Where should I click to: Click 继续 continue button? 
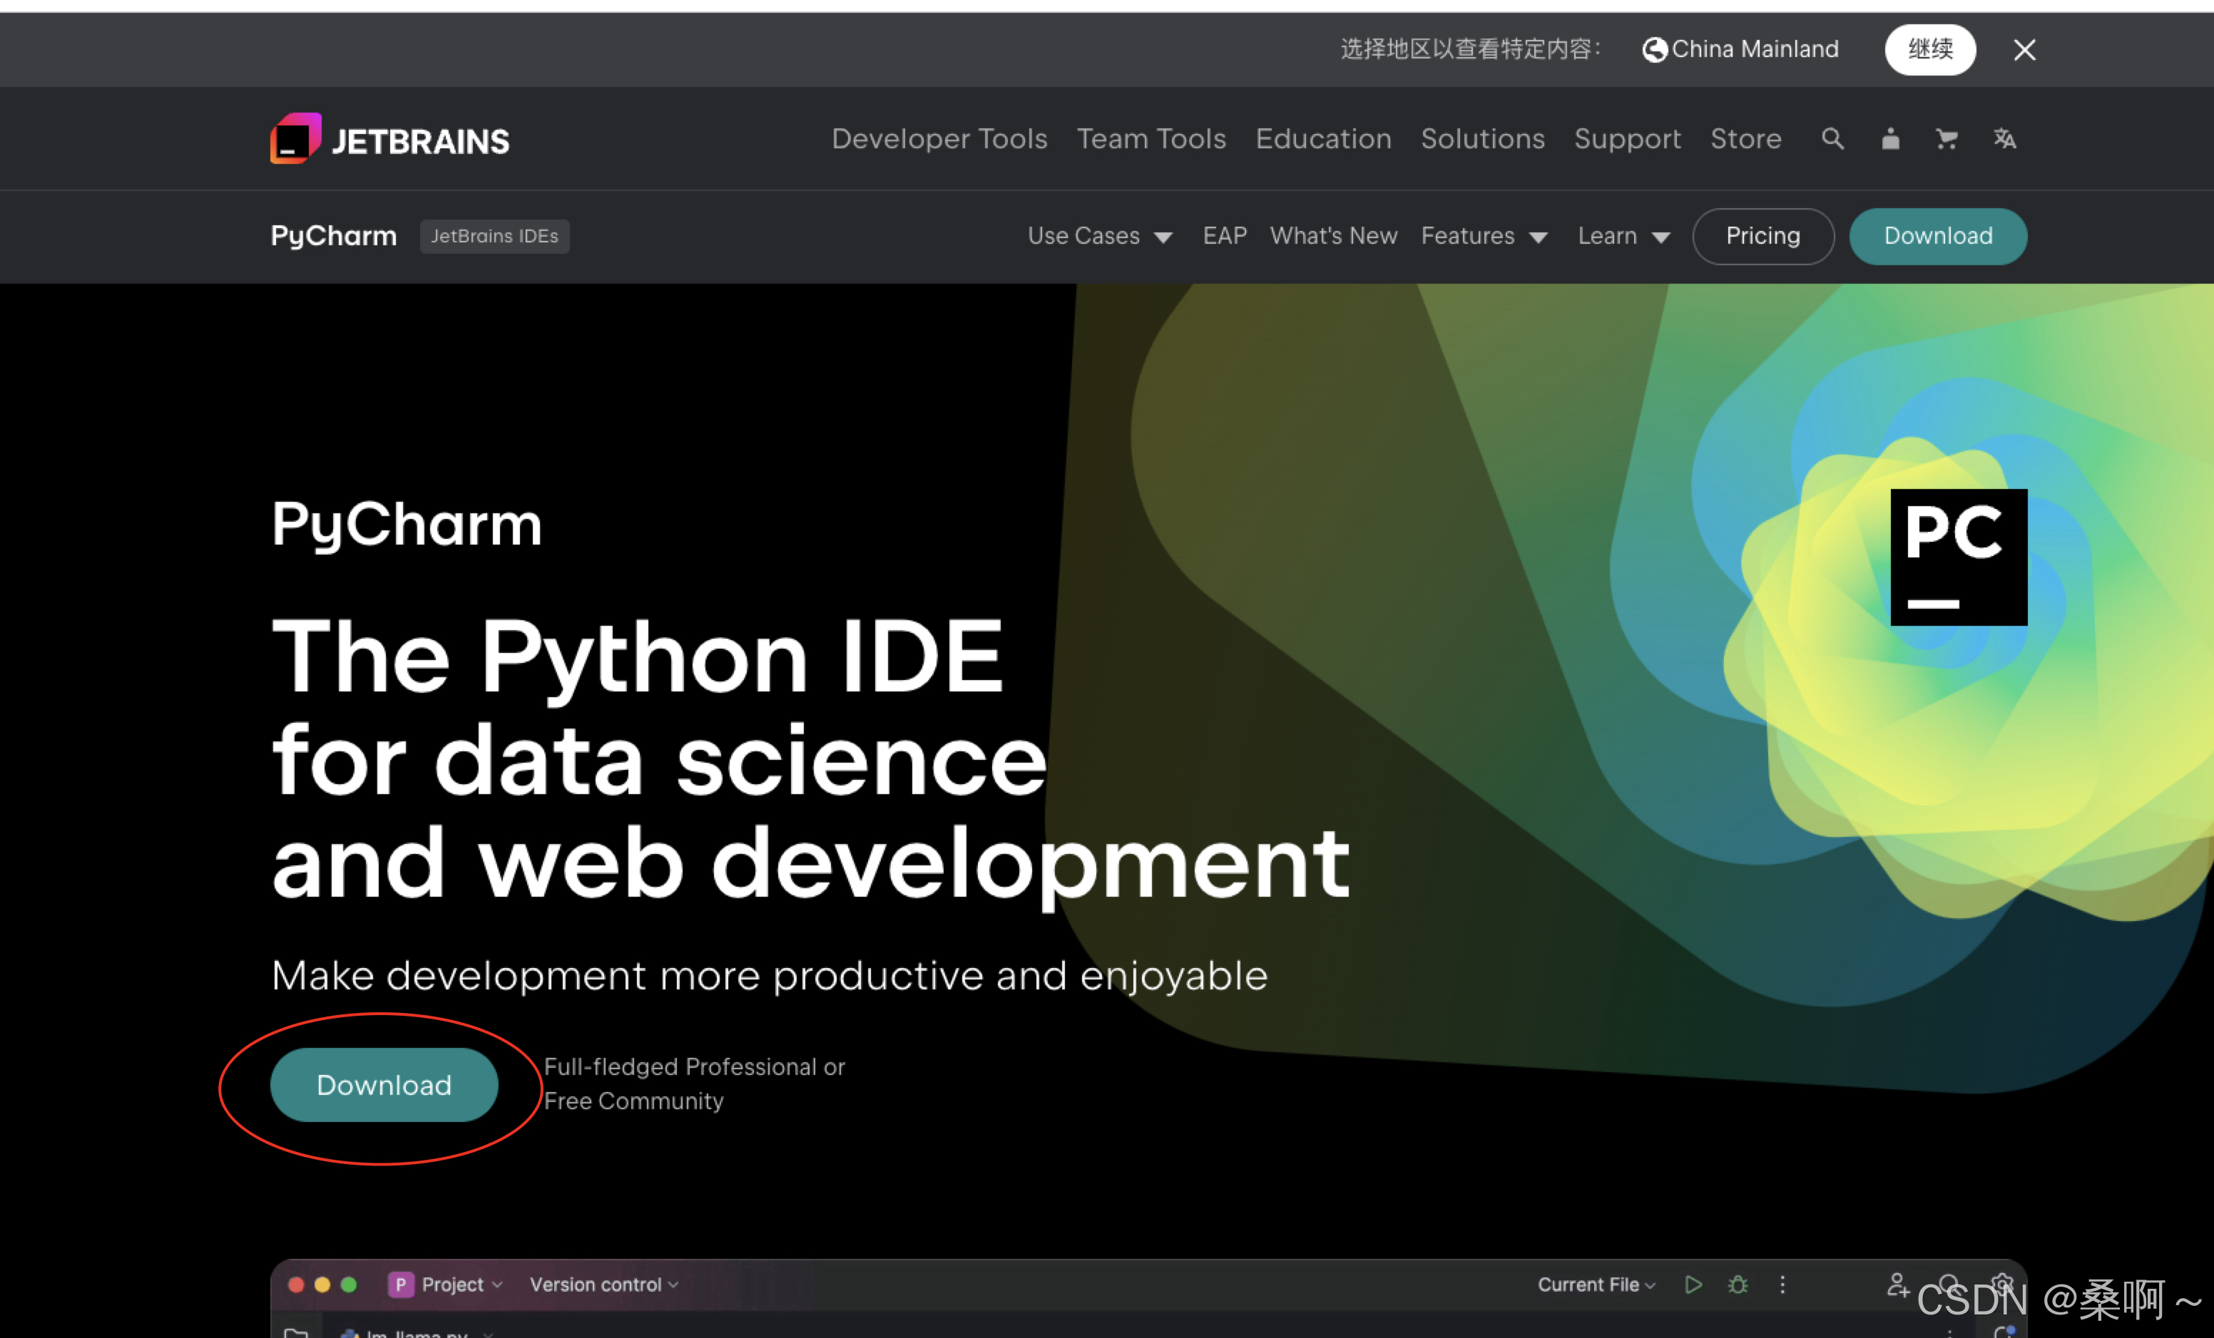[1930, 49]
